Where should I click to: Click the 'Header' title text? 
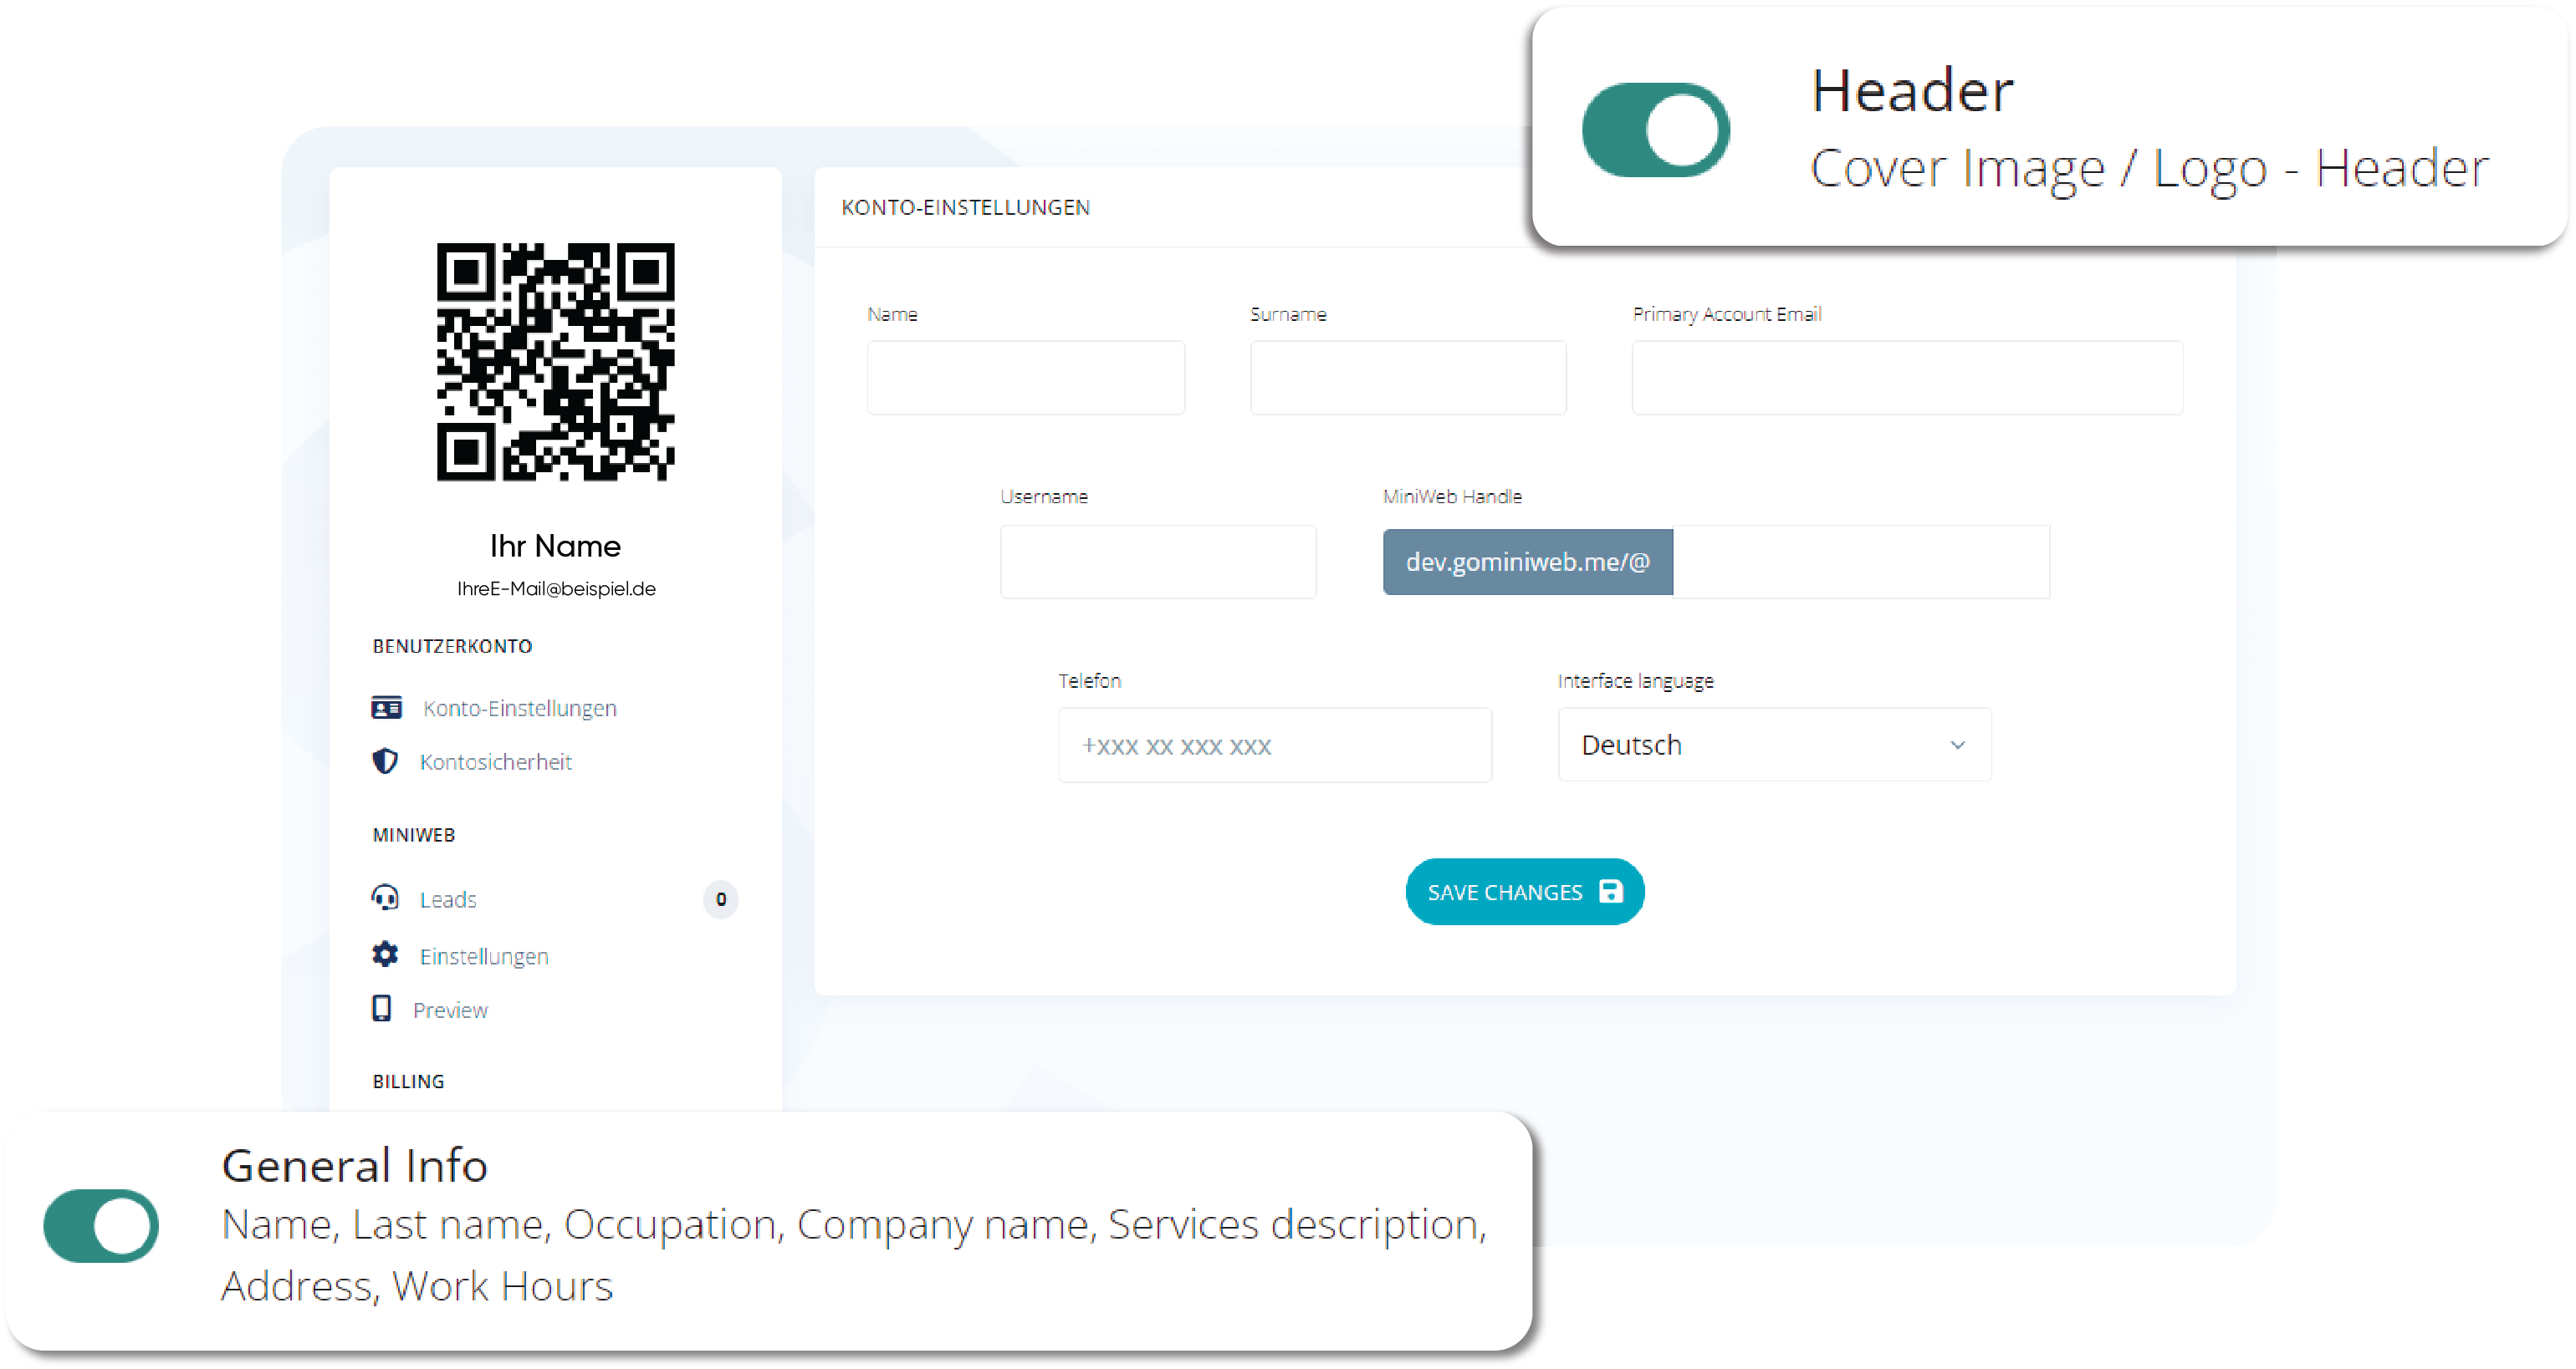coord(1912,91)
